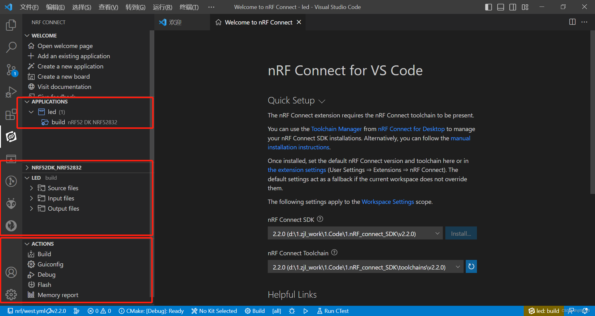Image resolution: width=595 pixels, height=316 pixels.
Task: Open Source Control view with badge
Action: [x=12, y=70]
